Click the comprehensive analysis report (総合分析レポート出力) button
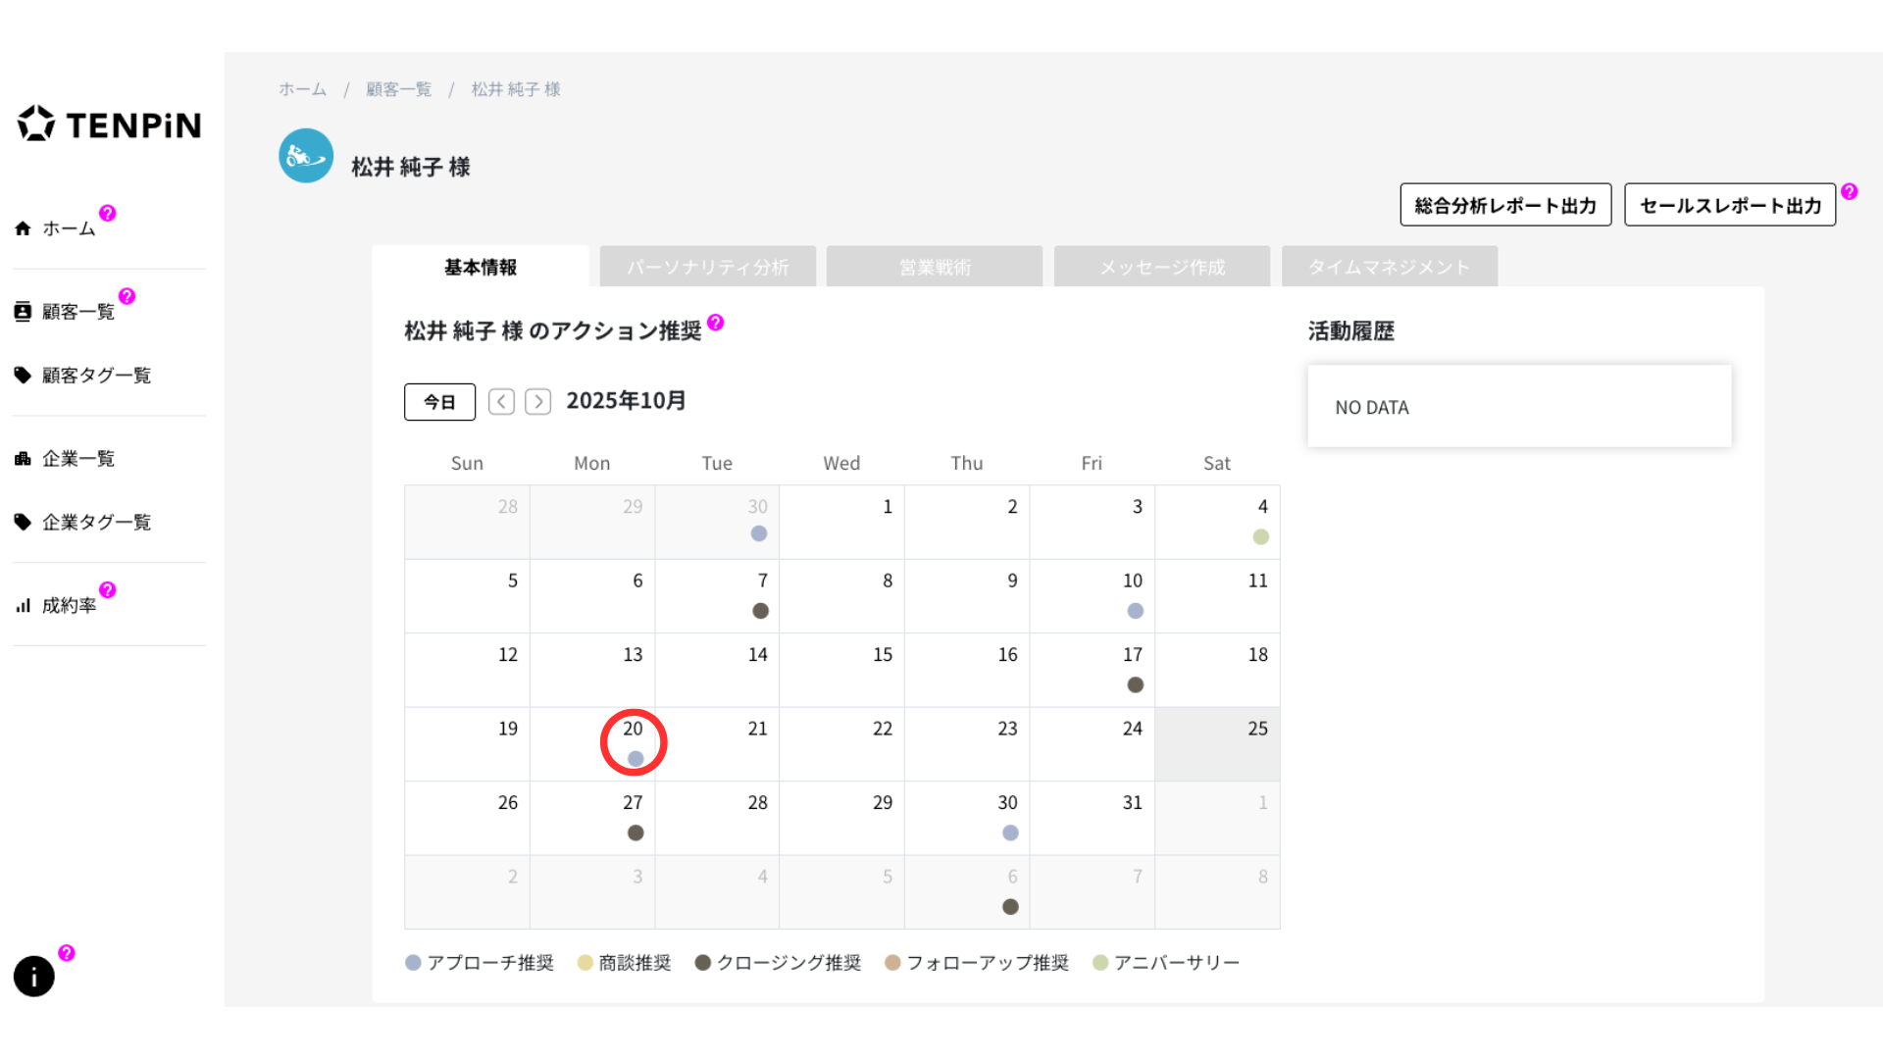The height and width of the screenshot is (1059, 1883). [x=1505, y=205]
